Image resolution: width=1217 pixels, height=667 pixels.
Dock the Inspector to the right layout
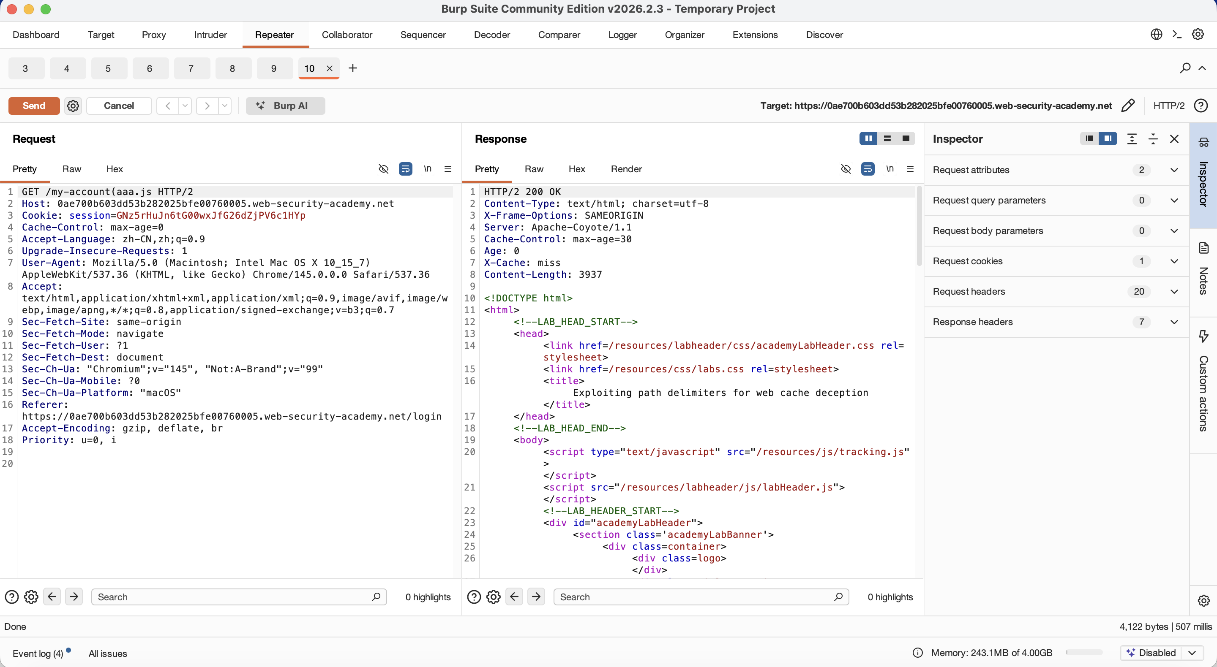1108,138
